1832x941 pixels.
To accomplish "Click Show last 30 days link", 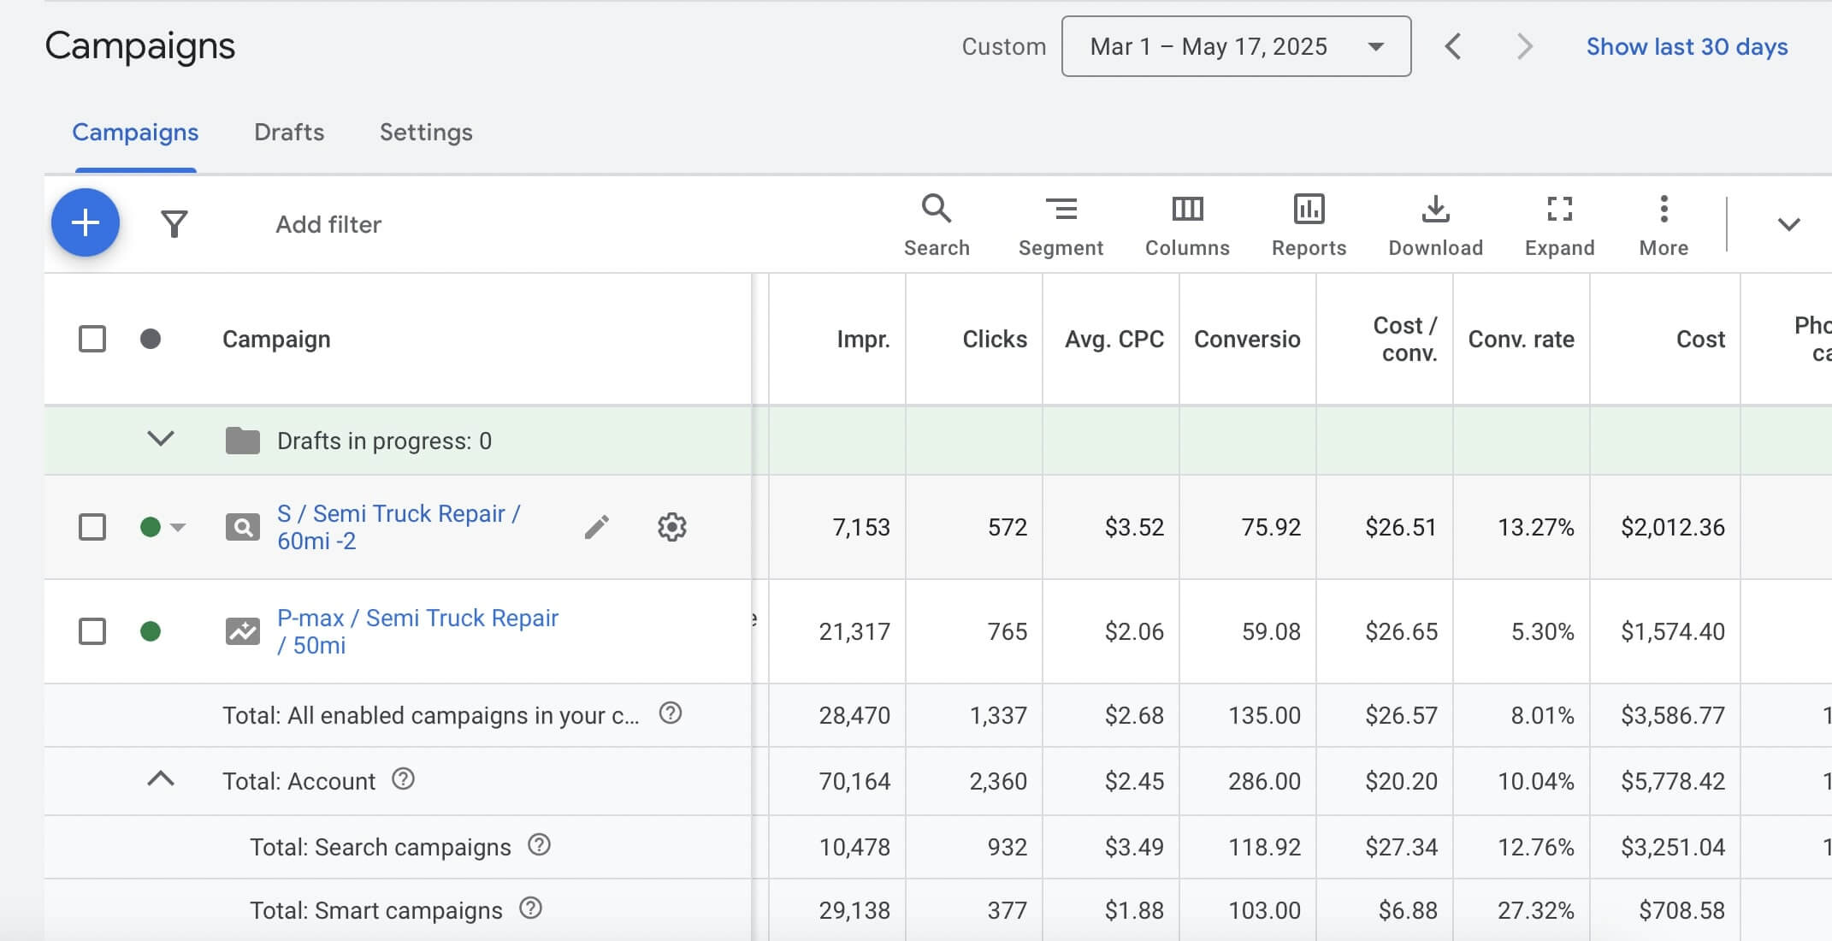I will tap(1687, 46).
